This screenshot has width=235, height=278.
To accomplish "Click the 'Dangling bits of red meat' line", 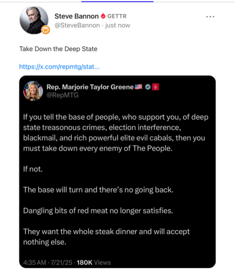I will 98,211.
